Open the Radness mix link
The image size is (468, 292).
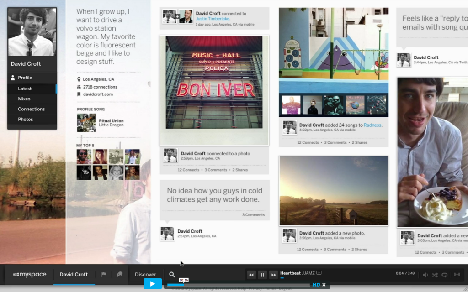pyautogui.click(x=372, y=125)
